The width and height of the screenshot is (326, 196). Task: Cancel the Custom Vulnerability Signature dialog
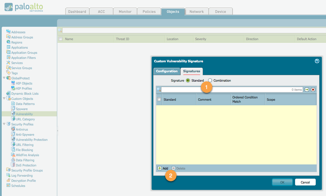[x=305, y=182]
